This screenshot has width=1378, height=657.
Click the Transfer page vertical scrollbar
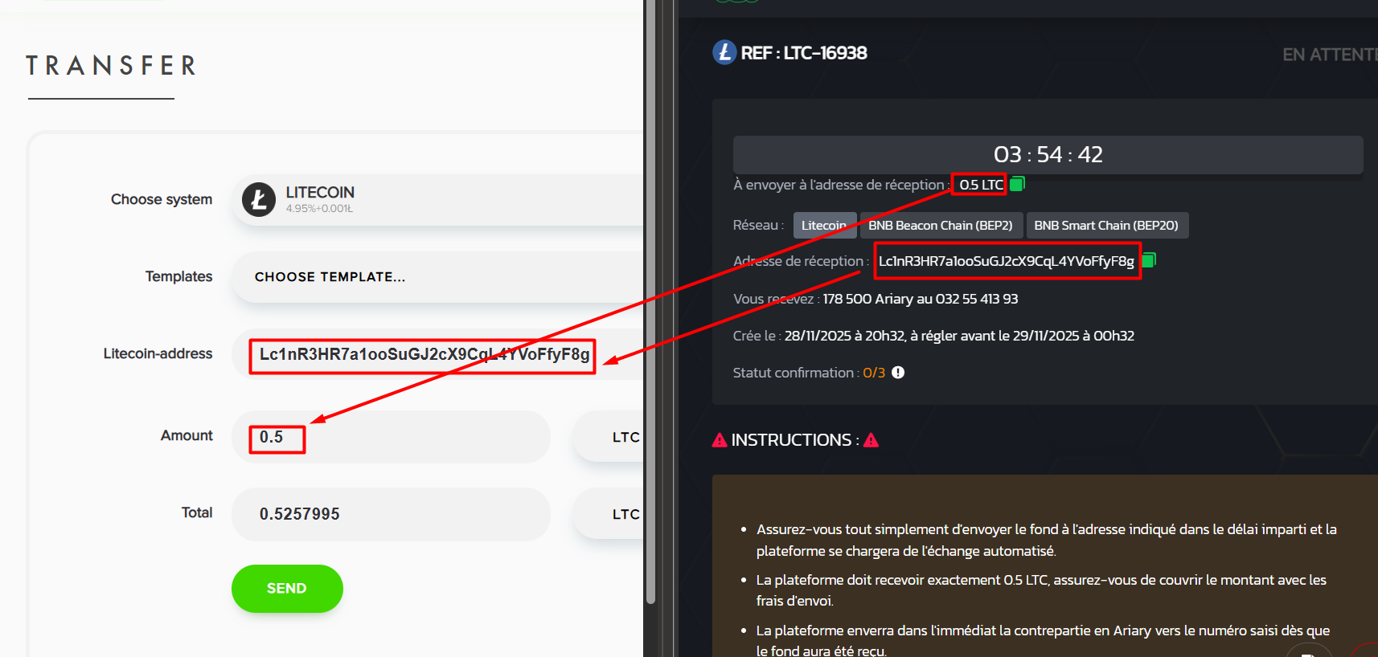[x=650, y=301]
